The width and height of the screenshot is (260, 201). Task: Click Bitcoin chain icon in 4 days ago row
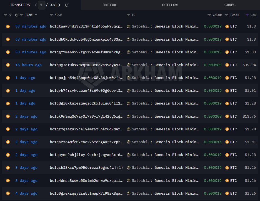[8, 193]
